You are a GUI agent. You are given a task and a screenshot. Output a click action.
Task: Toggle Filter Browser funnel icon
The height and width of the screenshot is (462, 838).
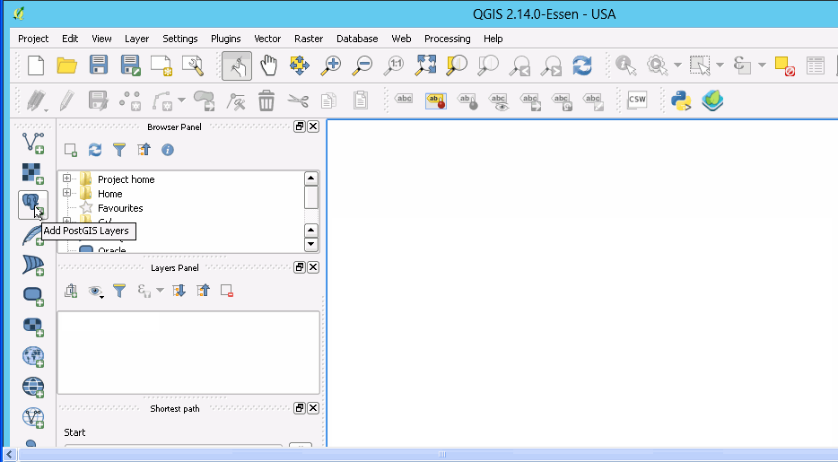point(119,150)
